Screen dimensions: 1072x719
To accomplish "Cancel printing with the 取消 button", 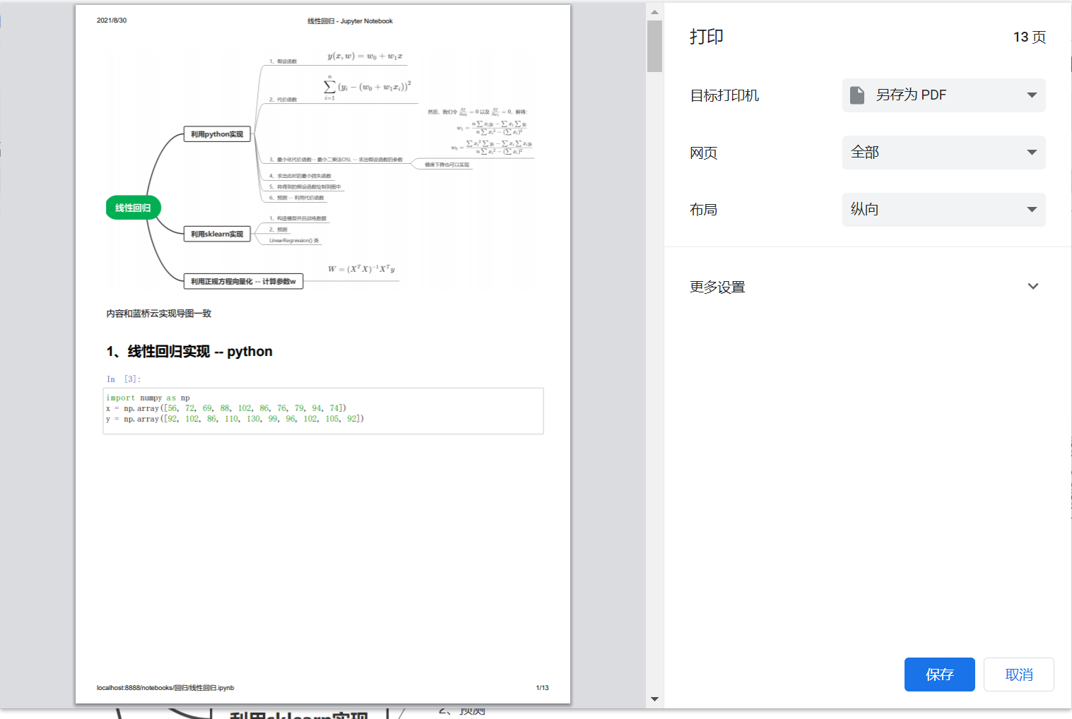I will tap(1018, 675).
